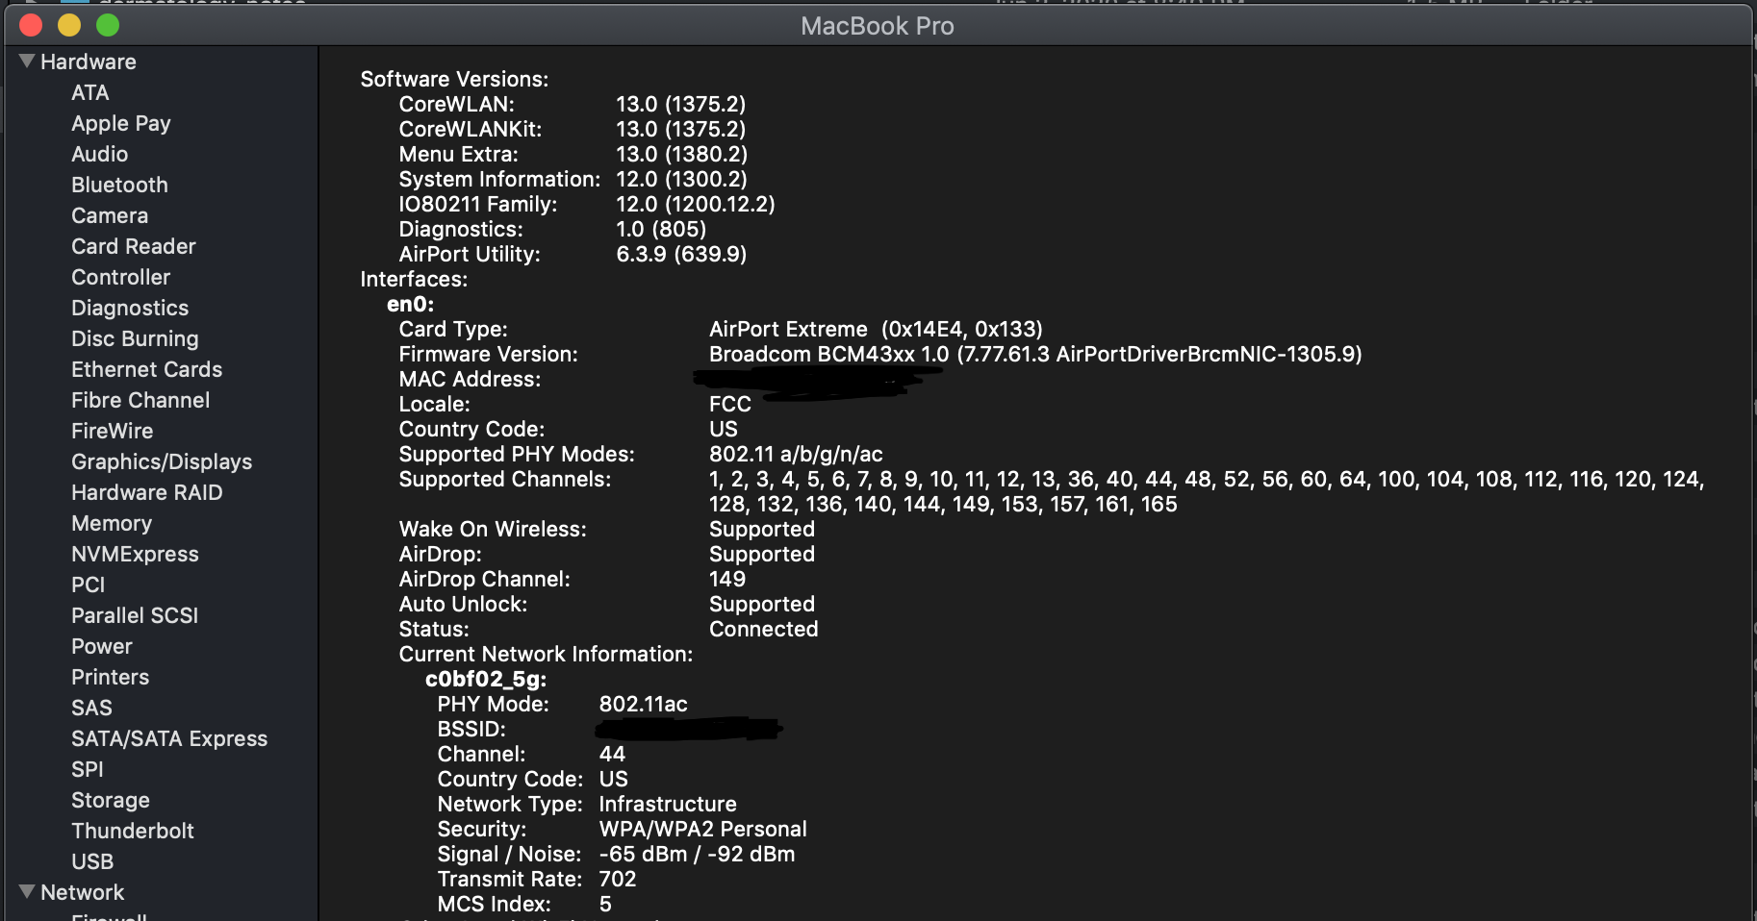The height and width of the screenshot is (921, 1757).
Task: Click the AirDrop Channel value 149
Action: tap(727, 579)
